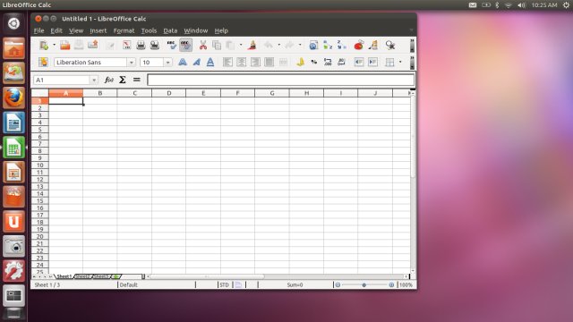The width and height of the screenshot is (573, 322).
Task: Open a file with the Open icon
Action: coord(65,45)
